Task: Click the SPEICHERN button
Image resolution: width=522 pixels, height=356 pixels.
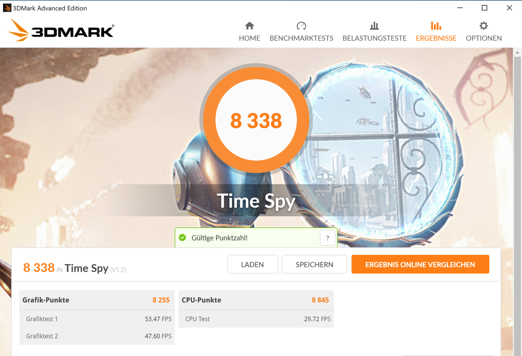Action: pos(315,264)
